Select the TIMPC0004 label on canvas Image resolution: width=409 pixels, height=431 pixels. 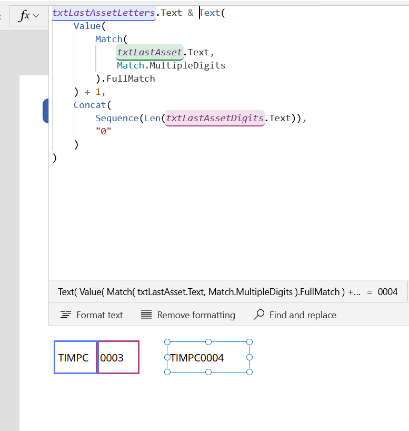pyautogui.click(x=208, y=358)
